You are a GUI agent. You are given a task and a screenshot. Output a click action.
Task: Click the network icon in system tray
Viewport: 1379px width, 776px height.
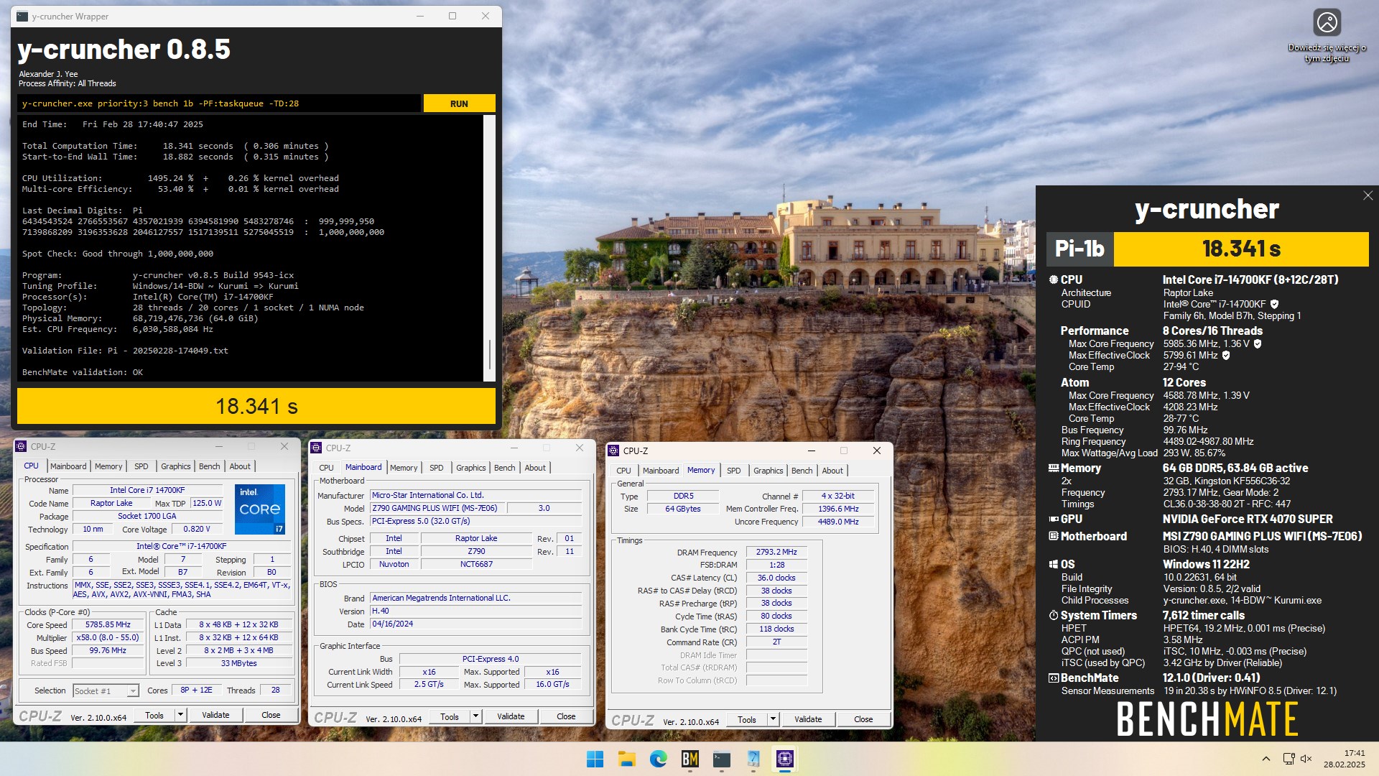[x=1289, y=759]
